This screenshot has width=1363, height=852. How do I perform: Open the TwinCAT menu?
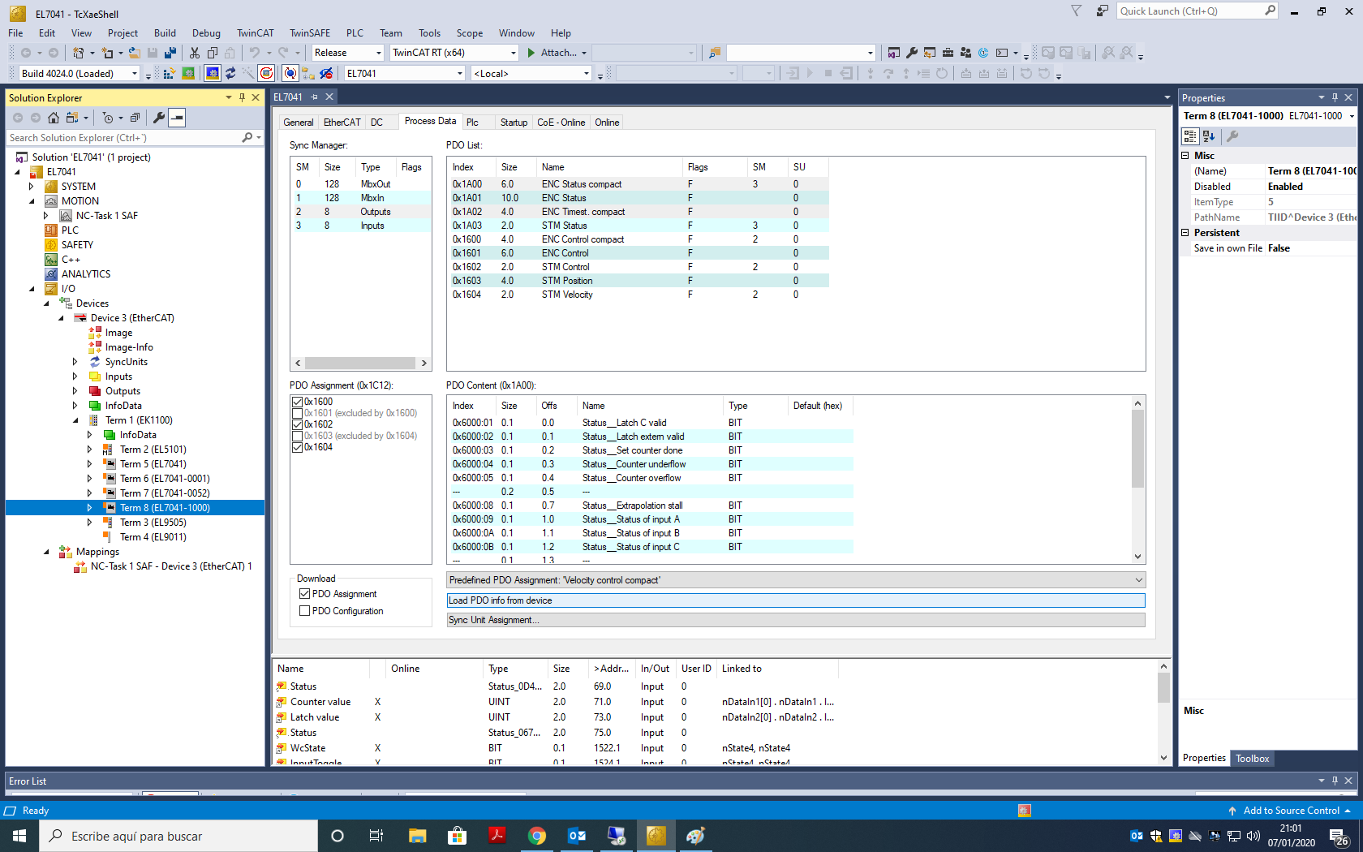(255, 33)
